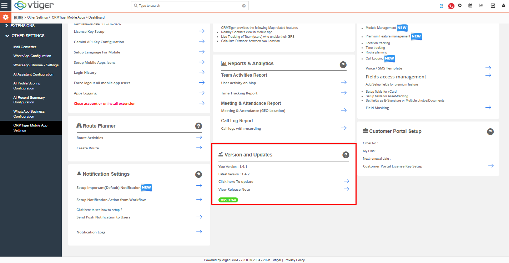The width and height of the screenshot is (509, 263).
Task: Click arrow next to Apps Logging
Action: click(202, 93)
